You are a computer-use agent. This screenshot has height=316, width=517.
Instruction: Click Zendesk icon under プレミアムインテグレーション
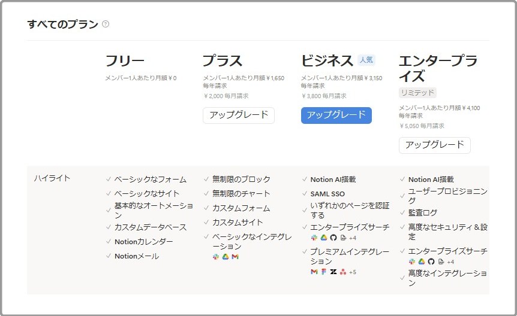[x=333, y=272]
